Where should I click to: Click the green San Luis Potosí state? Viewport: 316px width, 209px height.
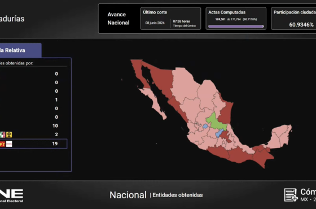pos(215,121)
